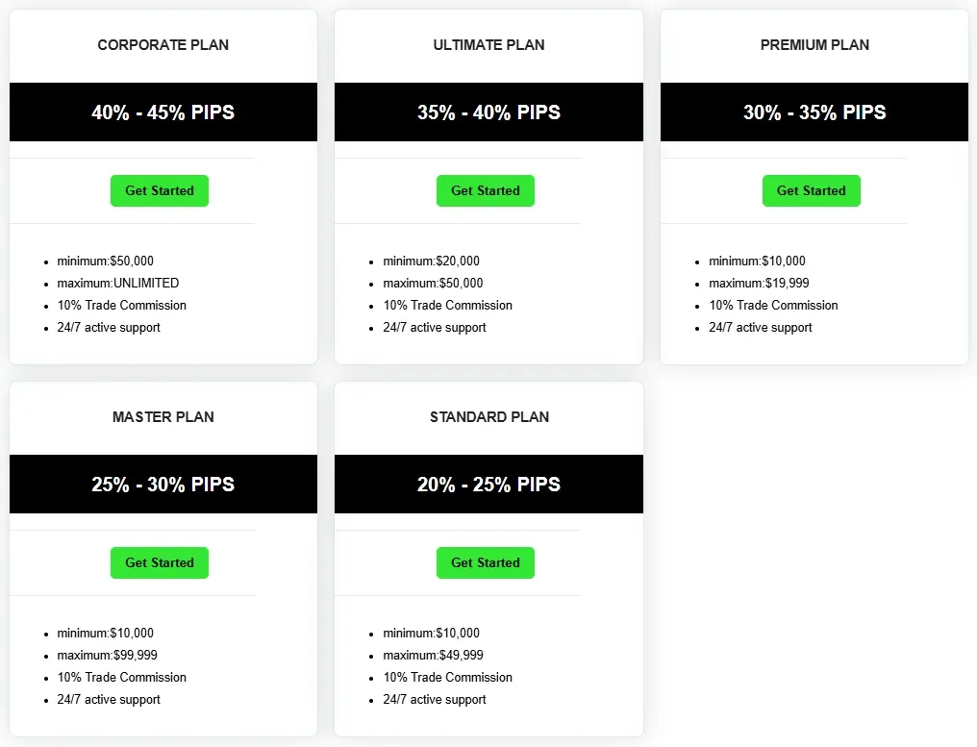Click Get Started under Ultimate Plan
This screenshot has width=977, height=747.
point(486,190)
